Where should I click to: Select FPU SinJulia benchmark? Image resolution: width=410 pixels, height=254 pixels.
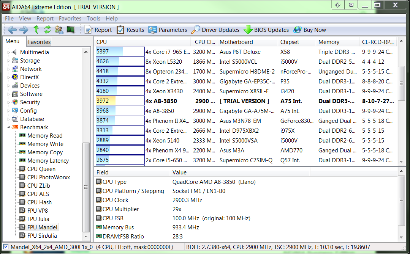click(x=42, y=236)
